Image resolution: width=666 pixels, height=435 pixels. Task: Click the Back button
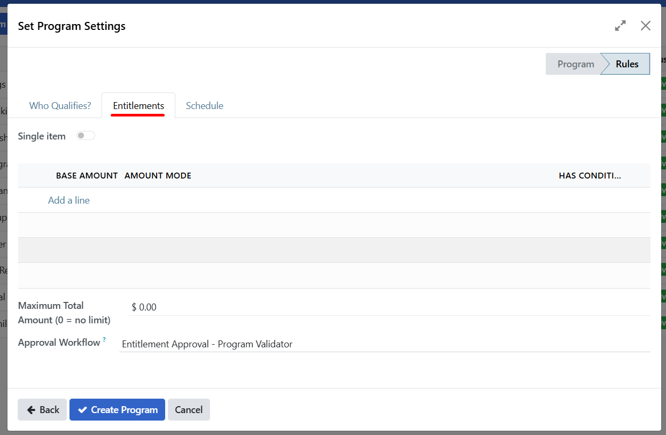(x=42, y=410)
